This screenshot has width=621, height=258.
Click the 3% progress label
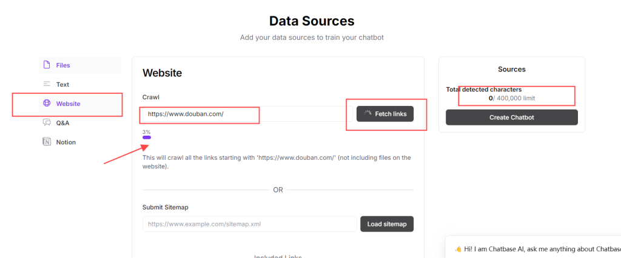146,131
